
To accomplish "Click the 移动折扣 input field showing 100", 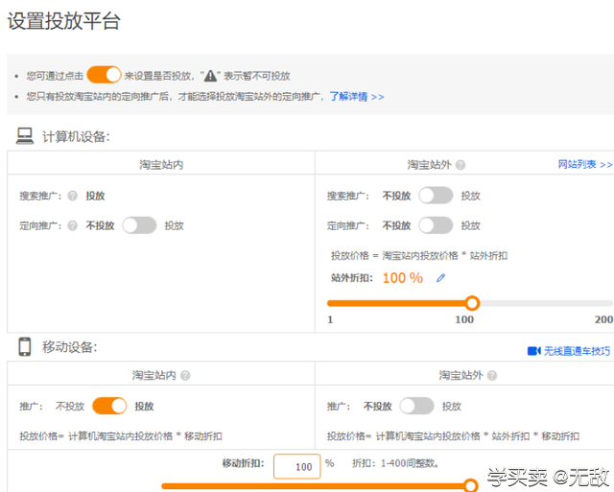I will [x=296, y=466].
